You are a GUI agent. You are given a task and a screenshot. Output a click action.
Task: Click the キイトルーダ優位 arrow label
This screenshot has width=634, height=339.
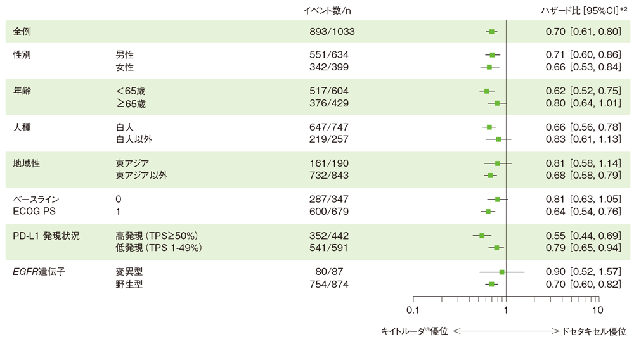click(415, 331)
